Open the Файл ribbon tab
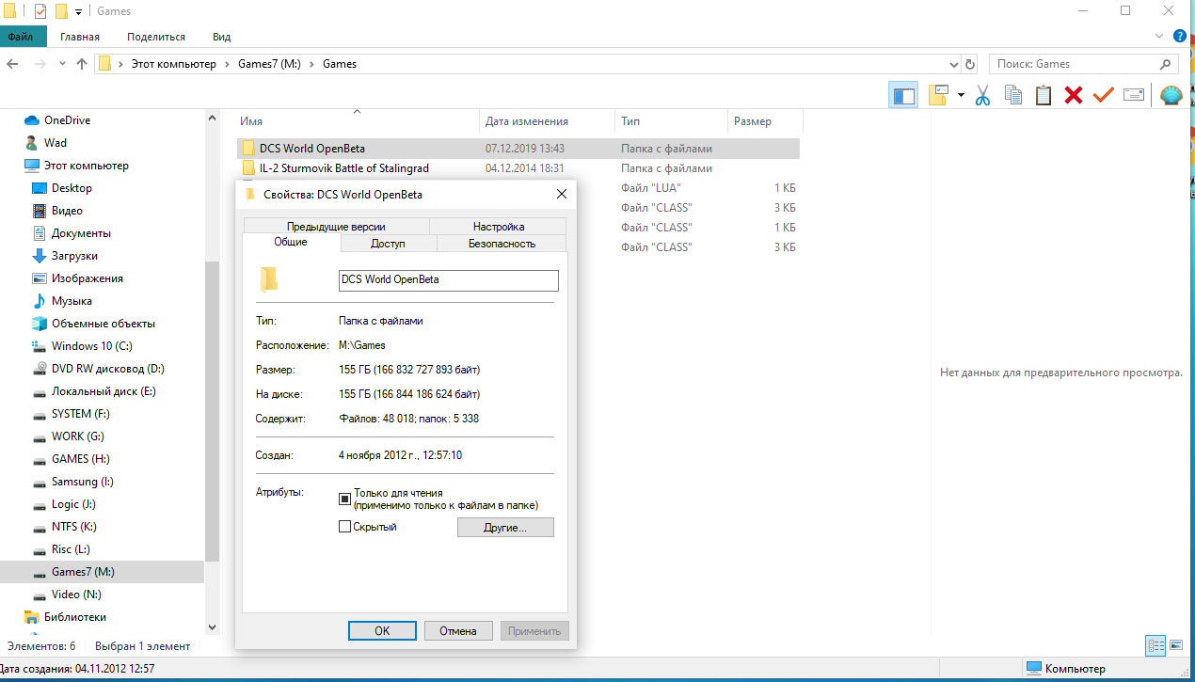Image resolution: width=1195 pixels, height=682 pixels. coord(21,37)
